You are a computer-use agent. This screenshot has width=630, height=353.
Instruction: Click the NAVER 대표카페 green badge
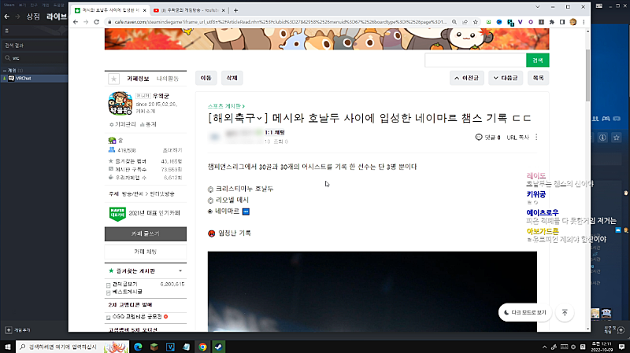[x=117, y=213]
